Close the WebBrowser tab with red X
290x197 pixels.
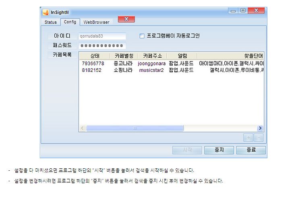click(x=126, y=19)
